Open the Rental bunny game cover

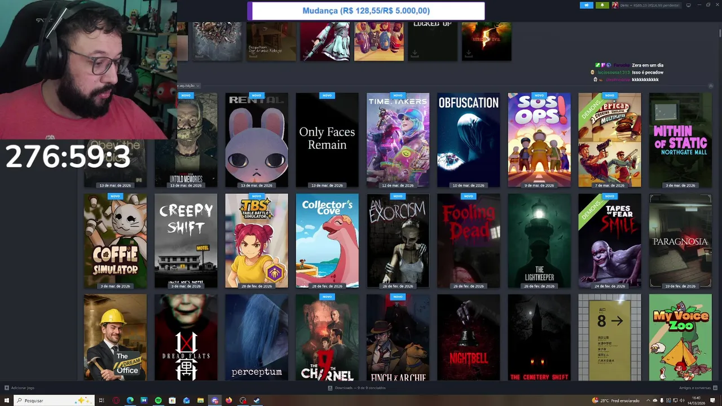tap(257, 140)
